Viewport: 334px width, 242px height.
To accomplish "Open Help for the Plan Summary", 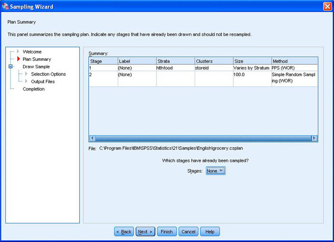I will click(210, 231).
